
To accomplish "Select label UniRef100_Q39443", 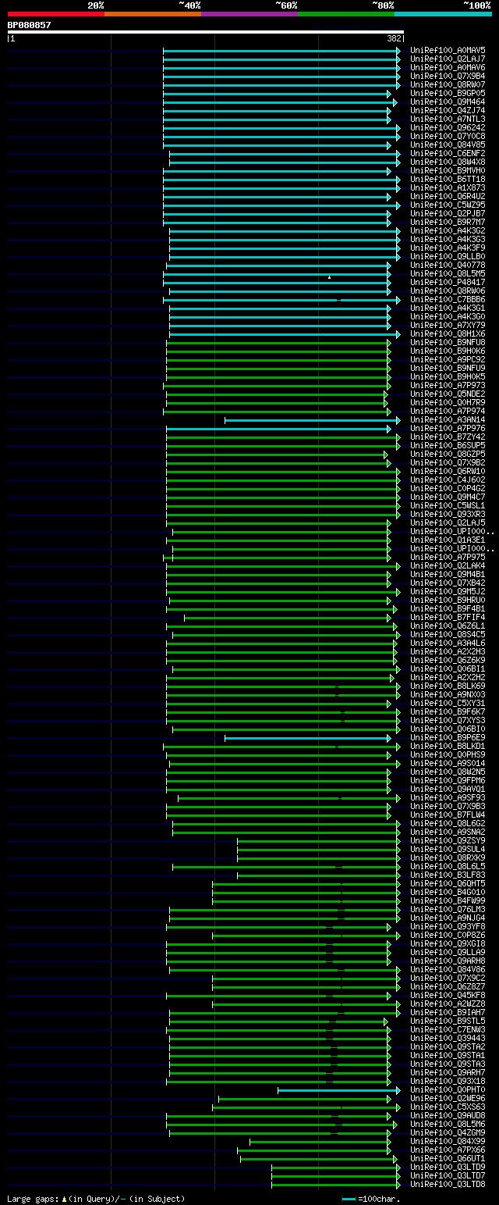I will (448, 1038).
